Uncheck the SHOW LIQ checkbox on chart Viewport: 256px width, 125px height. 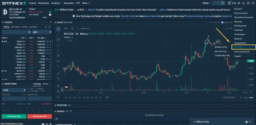pyautogui.click(x=222, y=22)
